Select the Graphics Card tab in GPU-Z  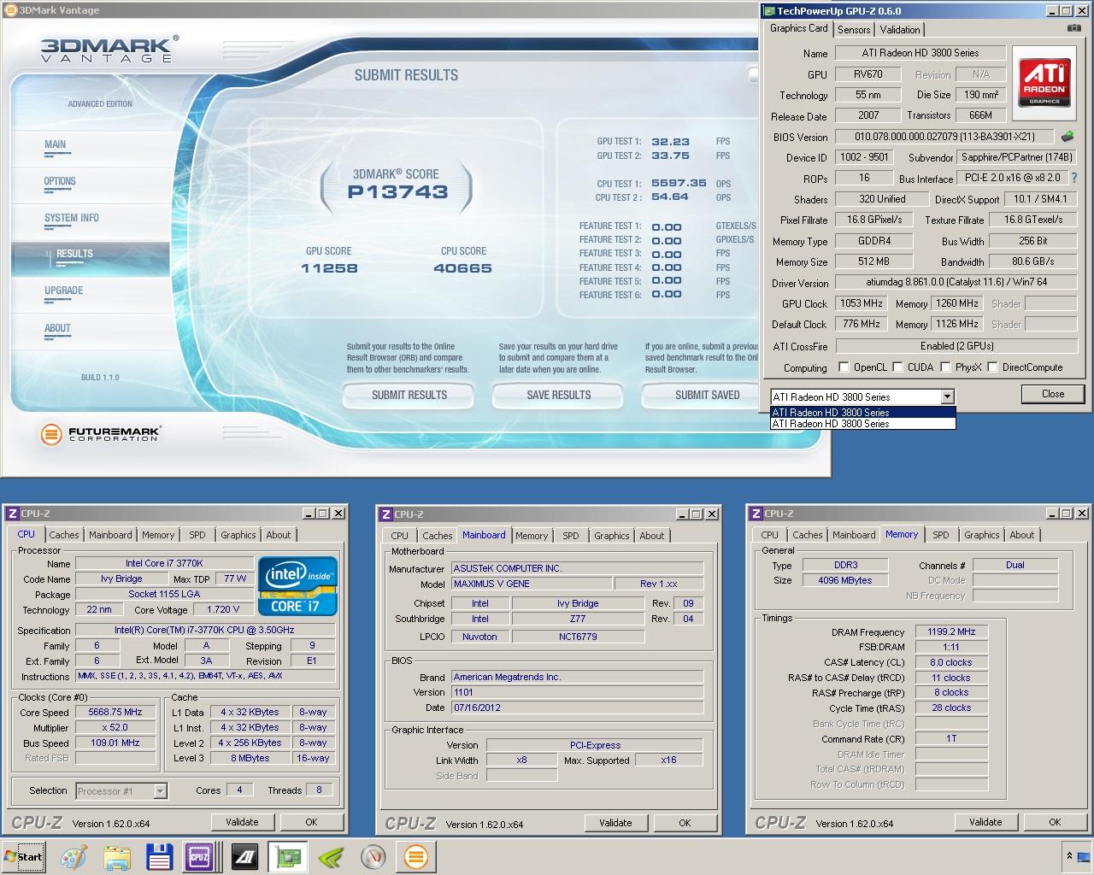point(798,28)
